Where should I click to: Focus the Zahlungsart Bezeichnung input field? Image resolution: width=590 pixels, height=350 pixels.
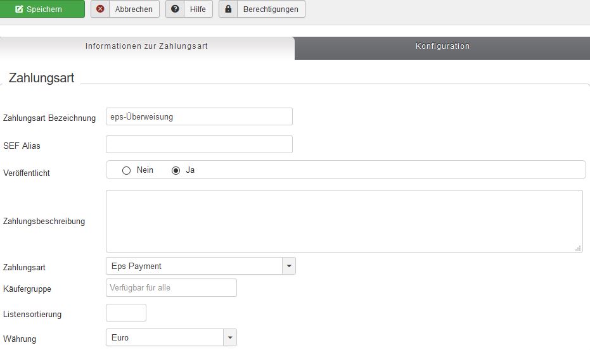pos(199,116)
